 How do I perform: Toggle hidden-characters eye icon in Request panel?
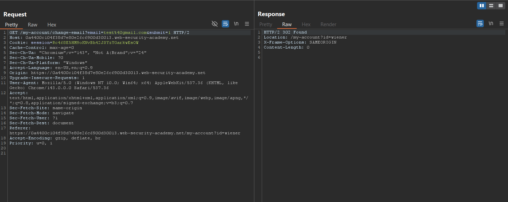click(214, 23)
